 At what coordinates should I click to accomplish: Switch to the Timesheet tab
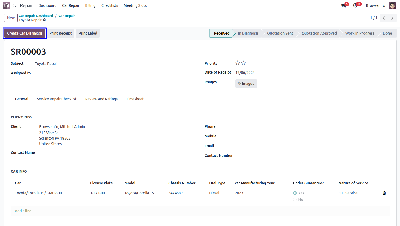135,99
